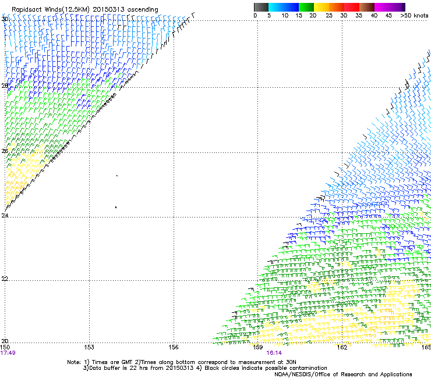The width and height of the screenshot is (431, 378).
Task: Click the orange 25-30 knots color swatch
Action: pos(337,7)
